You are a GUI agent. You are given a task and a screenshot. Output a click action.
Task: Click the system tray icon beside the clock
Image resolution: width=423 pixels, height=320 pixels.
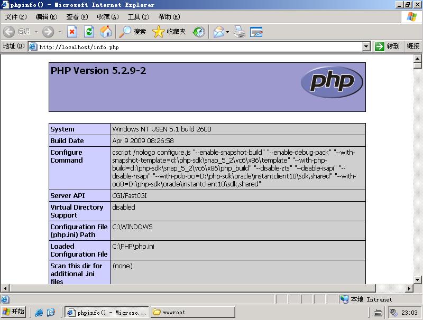point(393,313)
